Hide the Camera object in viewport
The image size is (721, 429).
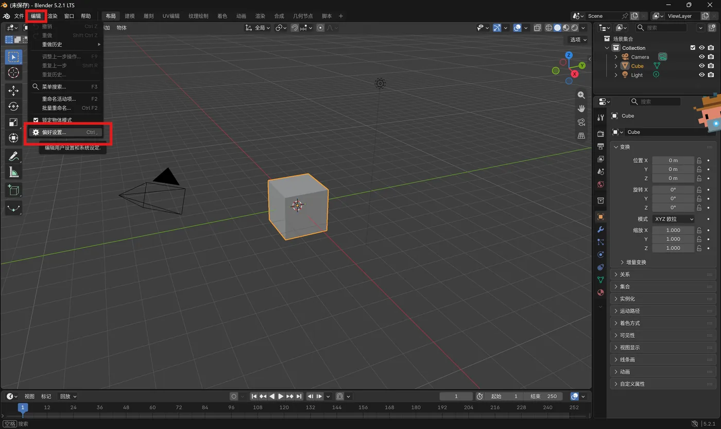[701, 57]
